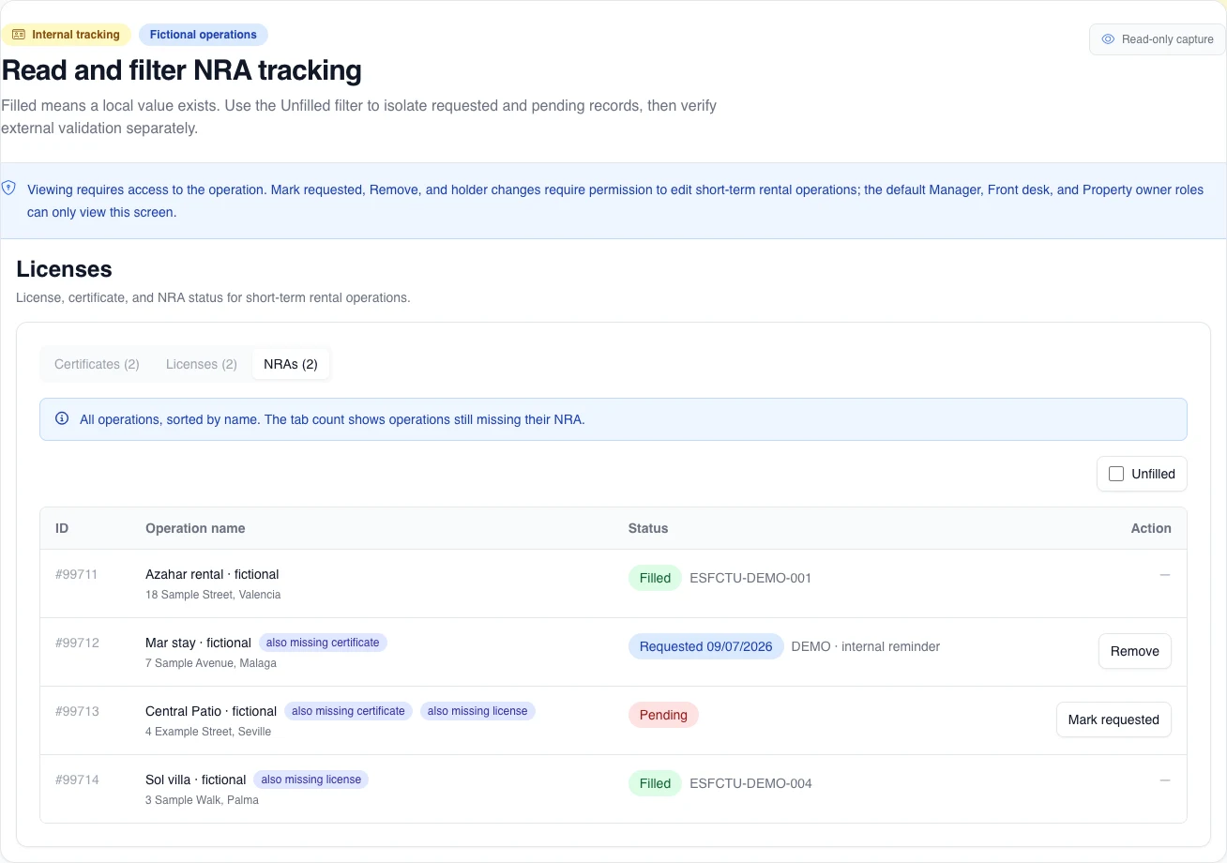Image resolution: width=1227 pixels, height=863 pixels.
Task: Select ID #99713
Action: [x=77, y=711]
